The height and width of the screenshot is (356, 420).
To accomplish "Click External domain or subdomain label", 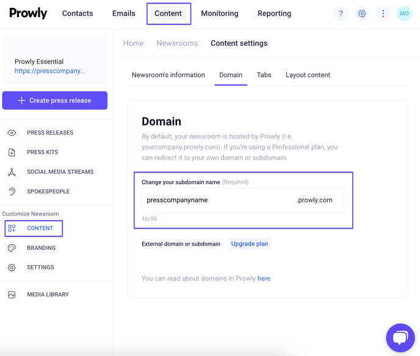I will pyautogui.click(x=181, y=244).
